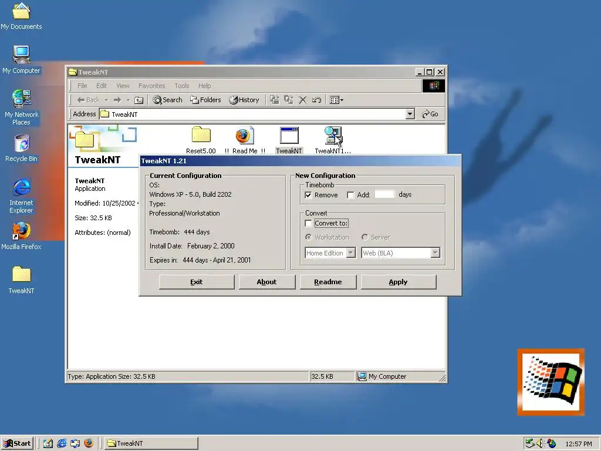Open My Network Places desktop icon
The width and height of the screenshot is (601, 451).
(21, 107)
